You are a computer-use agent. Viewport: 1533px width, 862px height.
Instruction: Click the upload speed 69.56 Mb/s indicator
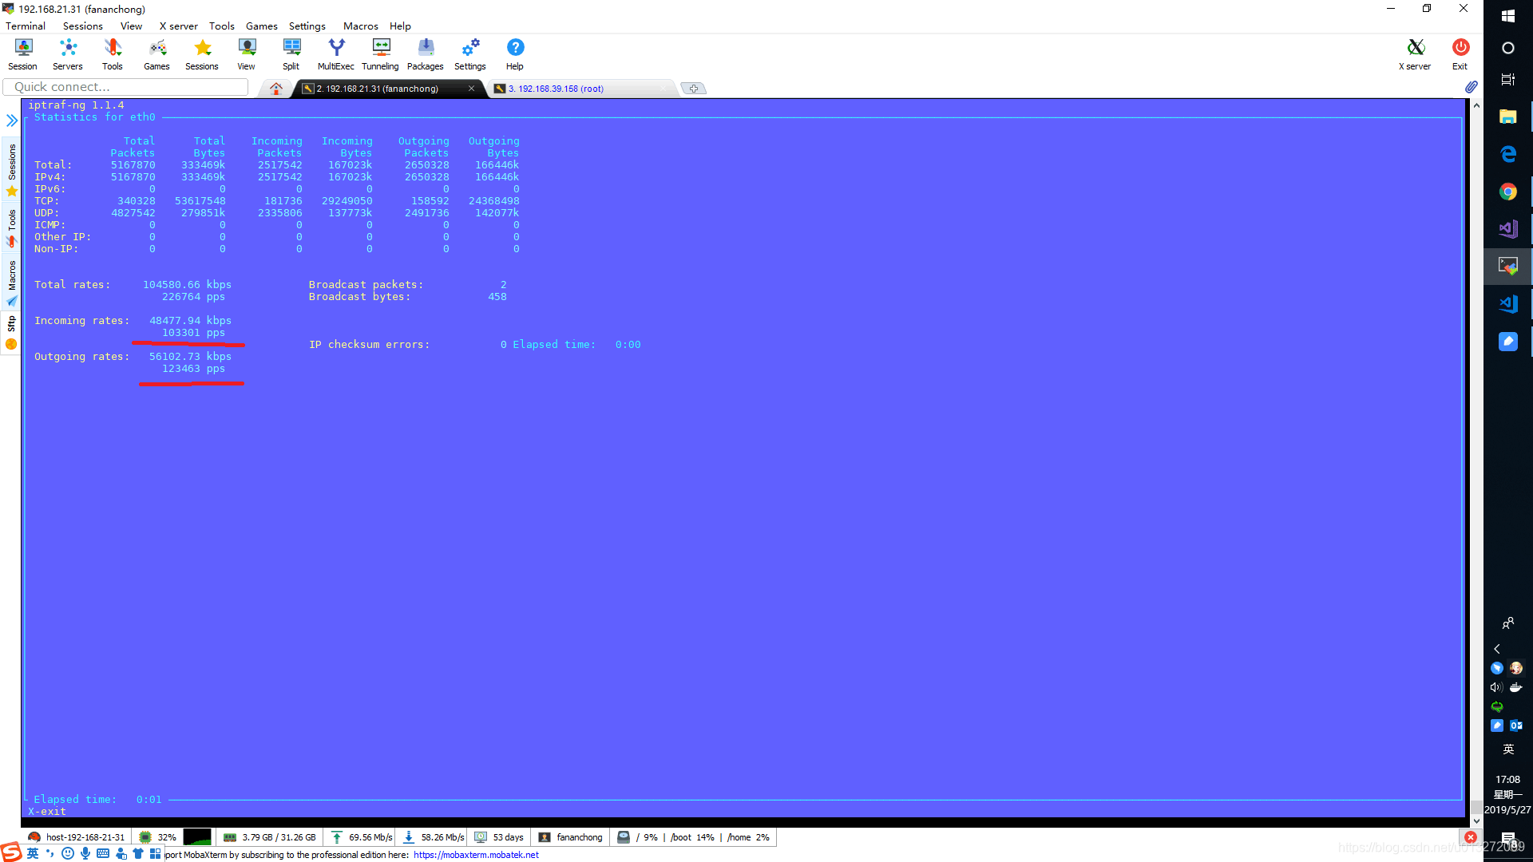362,837
